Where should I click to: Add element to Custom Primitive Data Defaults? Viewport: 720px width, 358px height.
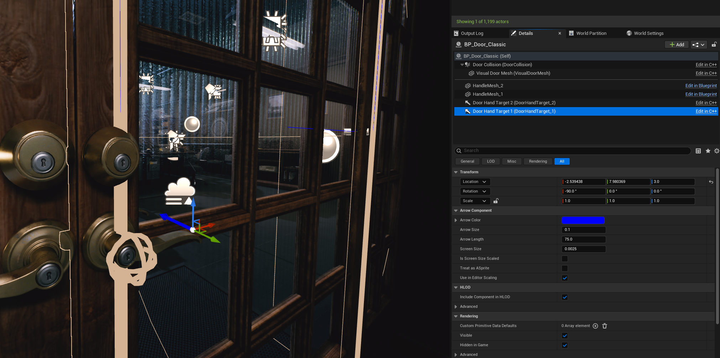[x=595, y=326]
